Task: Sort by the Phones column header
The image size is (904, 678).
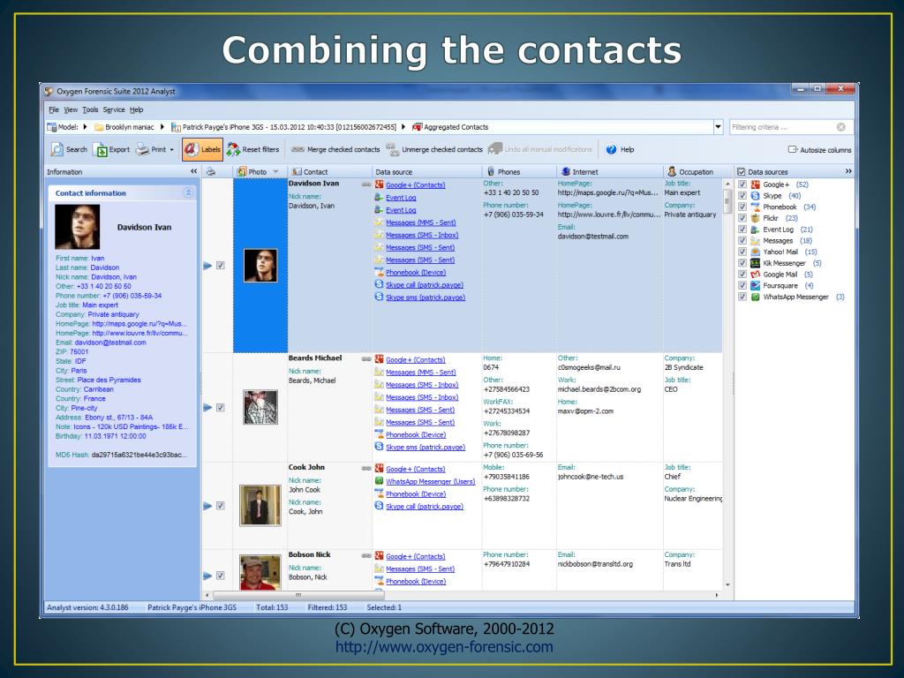Action: [x=519, y=172]
